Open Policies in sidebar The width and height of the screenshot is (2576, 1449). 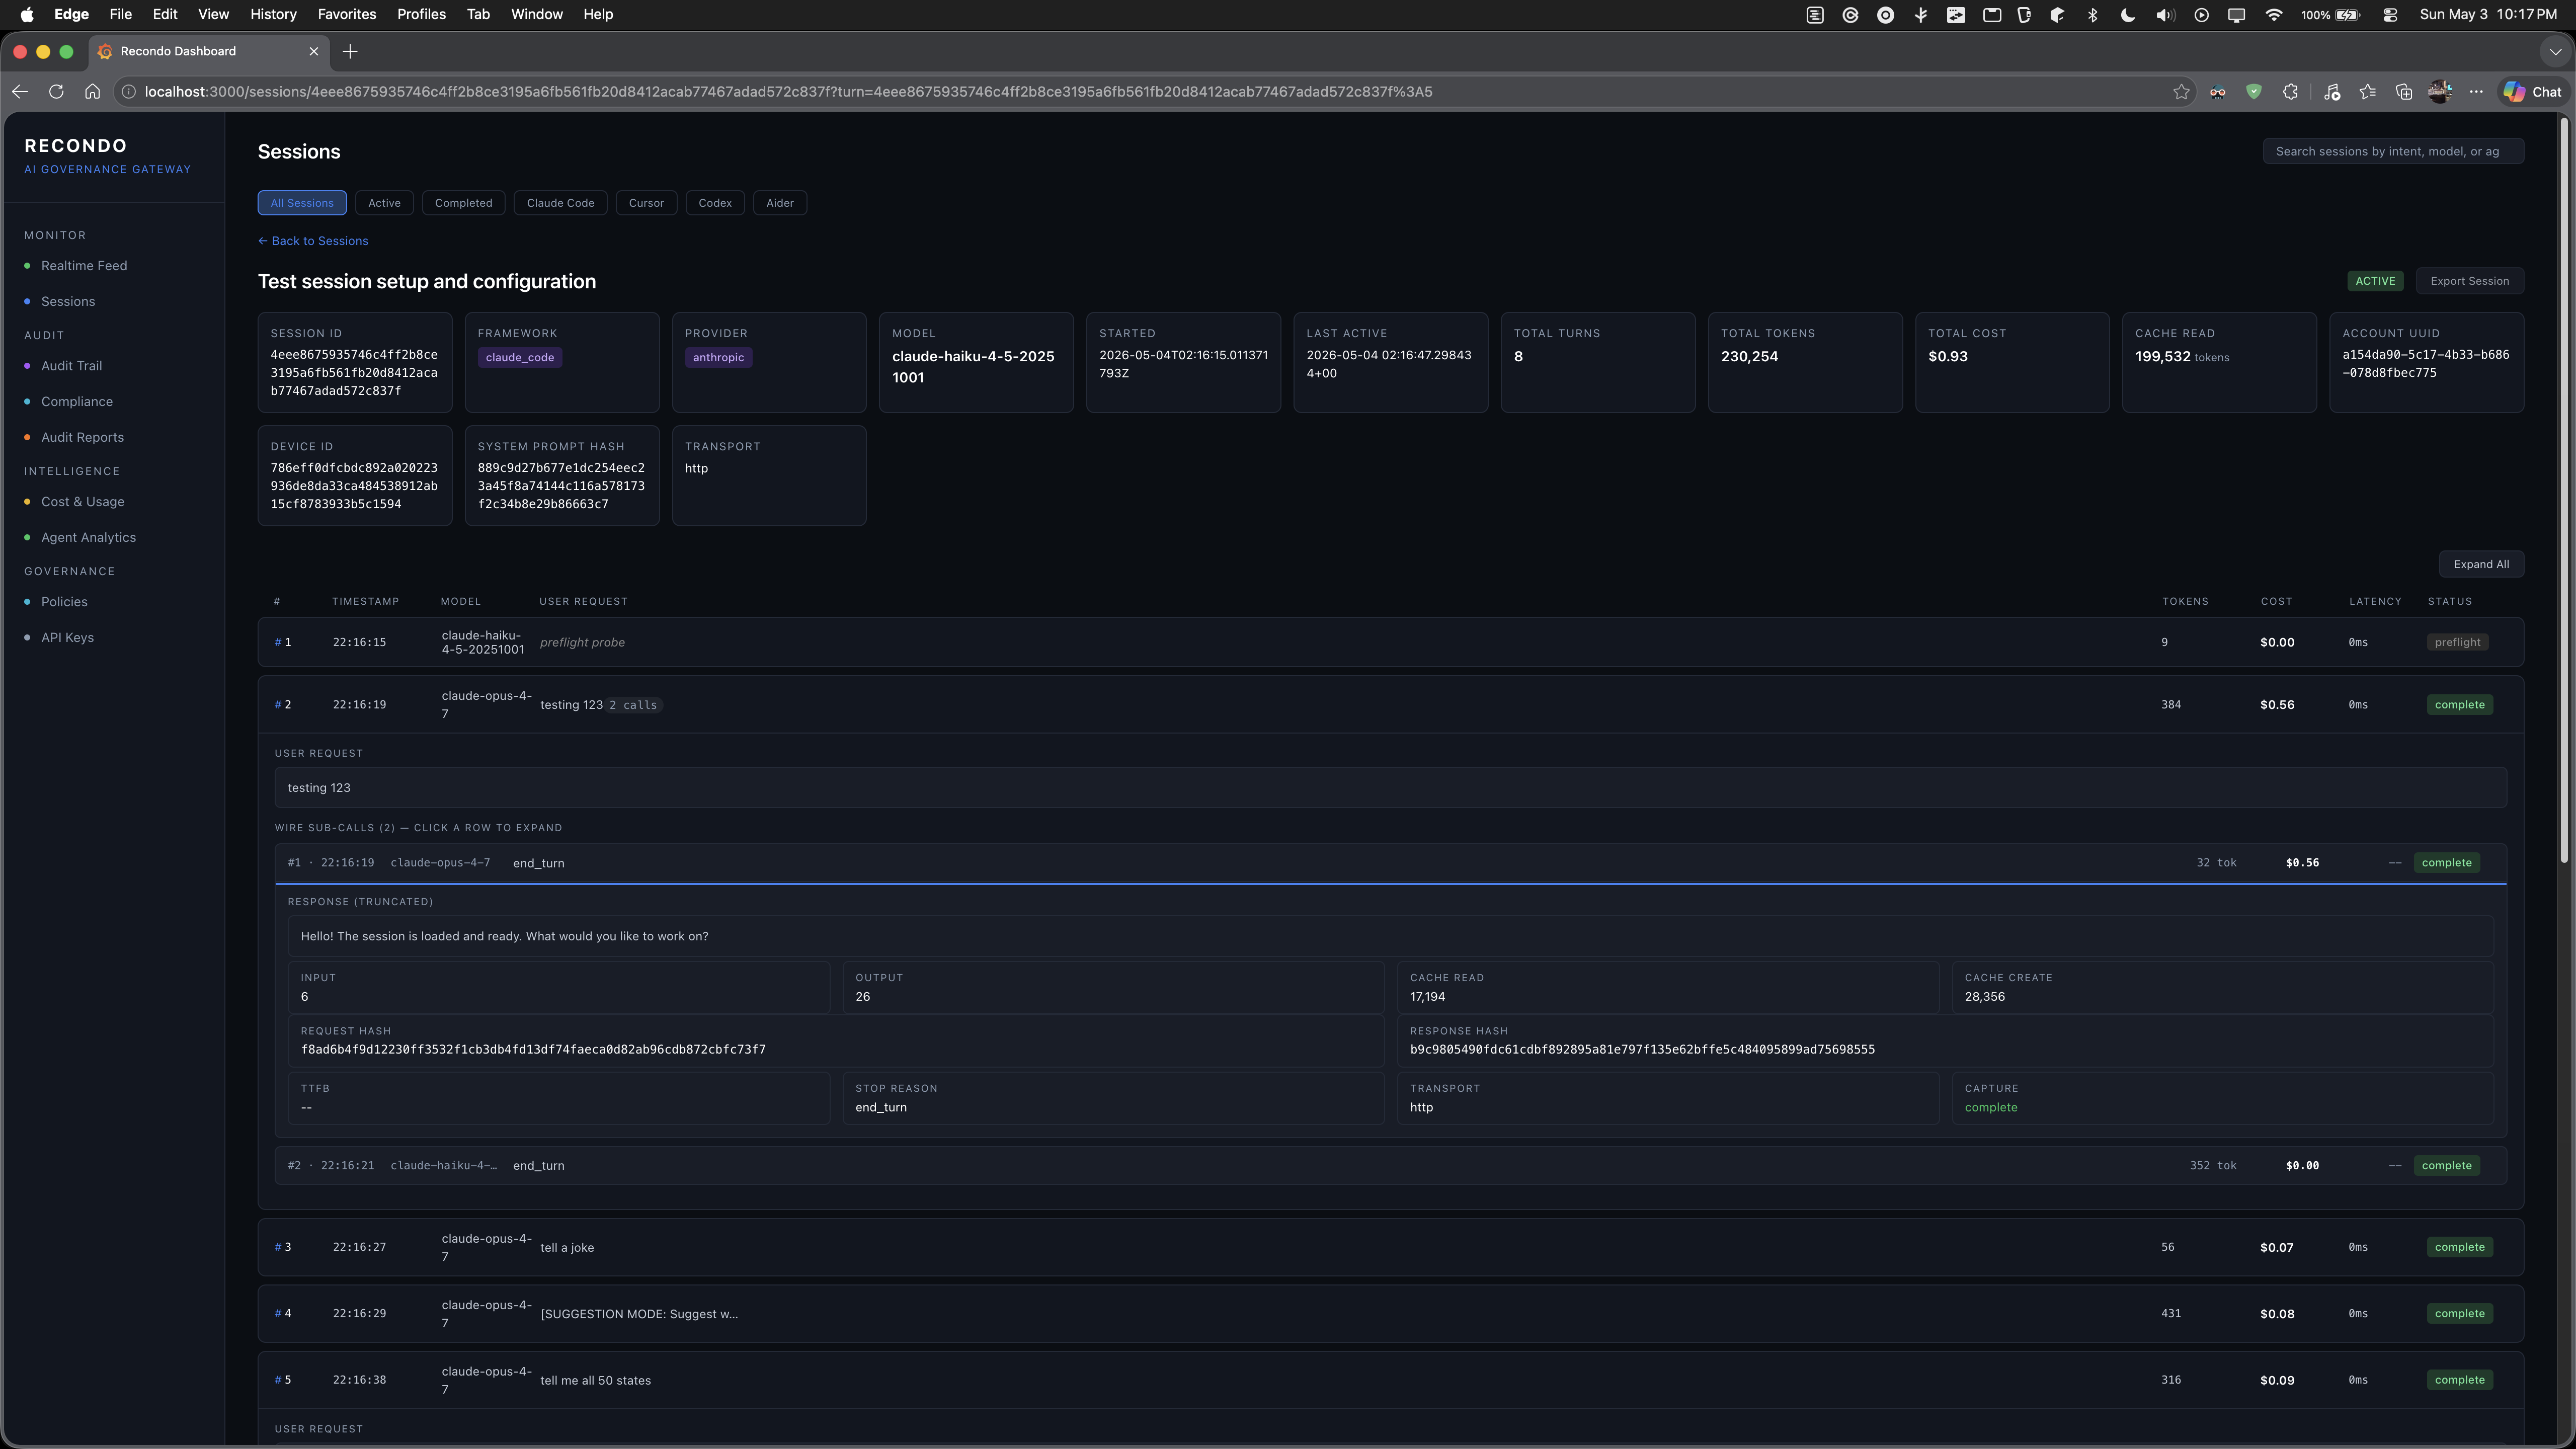64,602
